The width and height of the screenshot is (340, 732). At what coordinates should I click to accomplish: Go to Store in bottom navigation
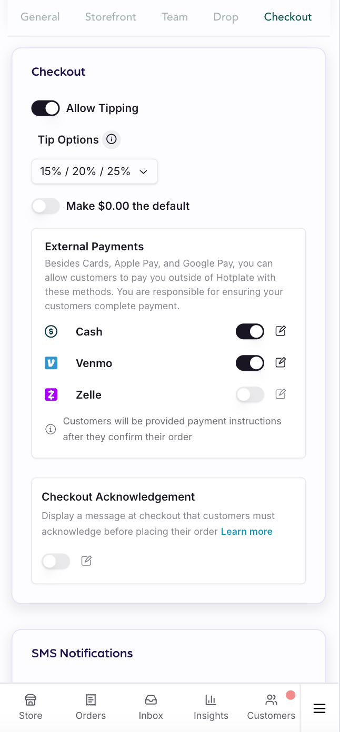tap(31, 707)
